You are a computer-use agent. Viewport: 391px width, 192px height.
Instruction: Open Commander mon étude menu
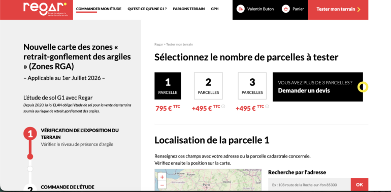click(99, 9)
